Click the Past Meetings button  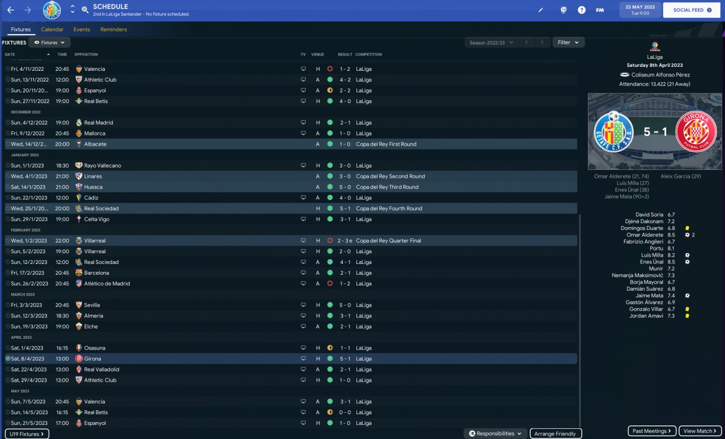click(652, 431)
